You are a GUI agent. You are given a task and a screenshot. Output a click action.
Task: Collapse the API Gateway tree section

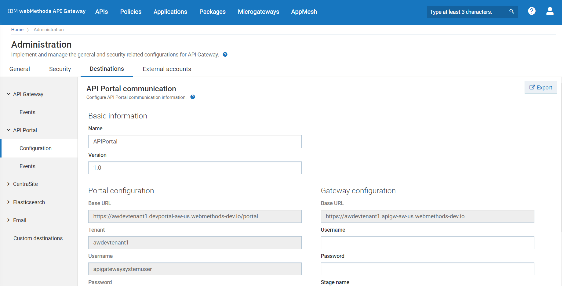click(9, 94)
